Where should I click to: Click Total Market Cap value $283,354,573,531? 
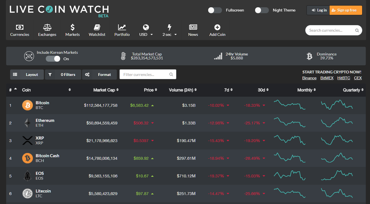coord(147,58)
